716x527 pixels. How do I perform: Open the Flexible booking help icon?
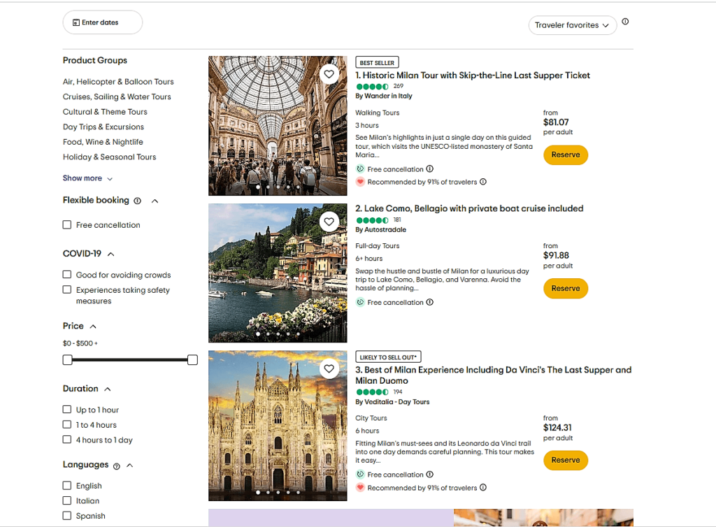coord(138,200)
